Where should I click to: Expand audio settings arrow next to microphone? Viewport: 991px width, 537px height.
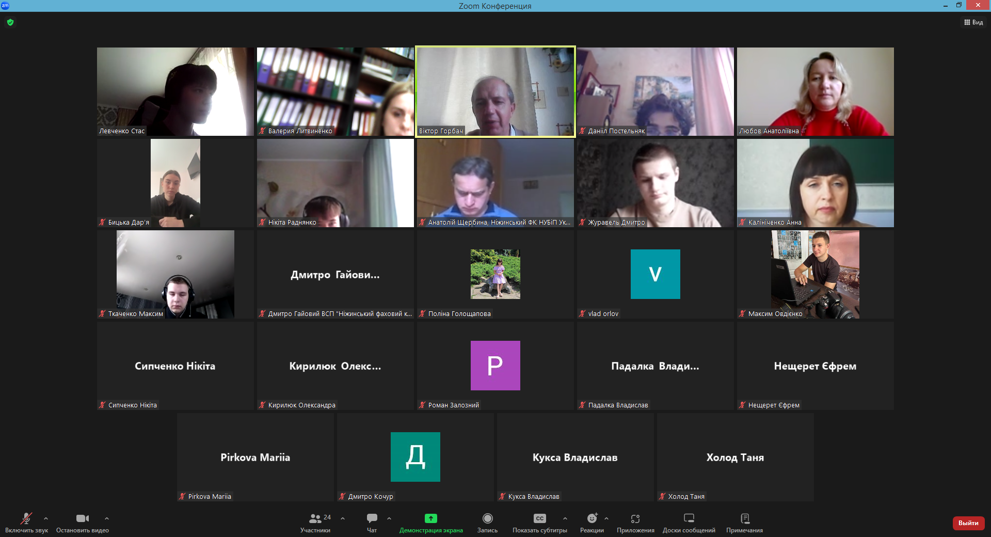click(46, 518)
